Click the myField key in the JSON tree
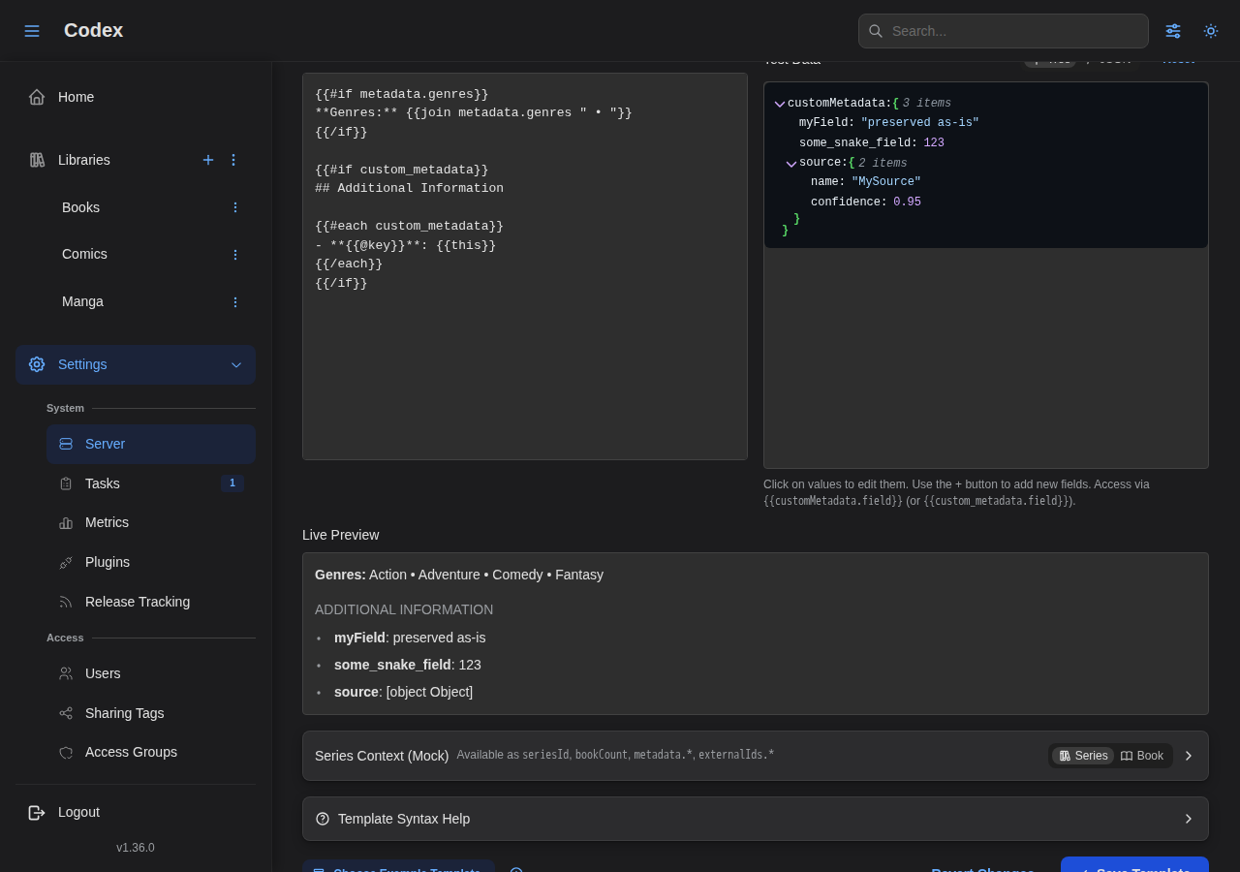Viewport: 1240px width, 872px height. [823, 123]
